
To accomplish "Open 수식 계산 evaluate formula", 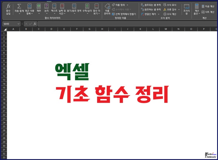I will (170, 14).
